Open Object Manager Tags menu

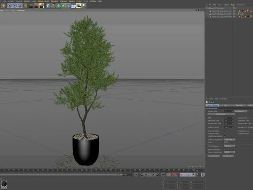coord(233,5)
